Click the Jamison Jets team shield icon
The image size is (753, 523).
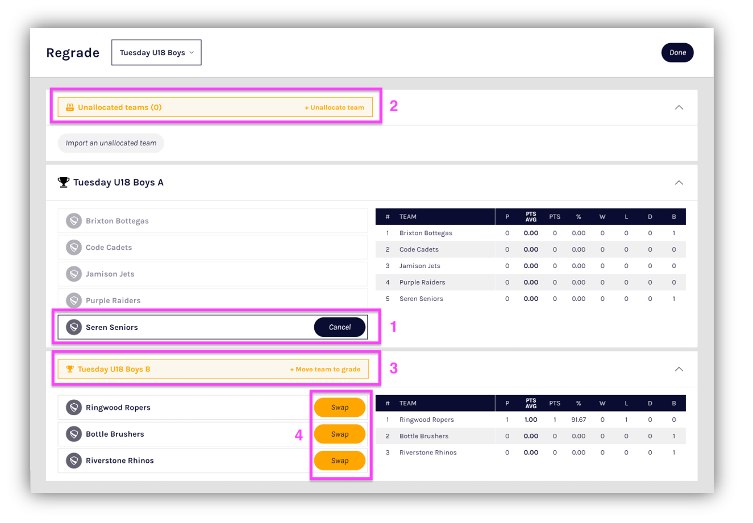tap(74, 274)
